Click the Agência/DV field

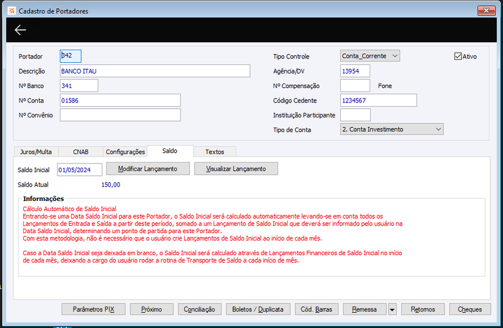tap(355, 71)
